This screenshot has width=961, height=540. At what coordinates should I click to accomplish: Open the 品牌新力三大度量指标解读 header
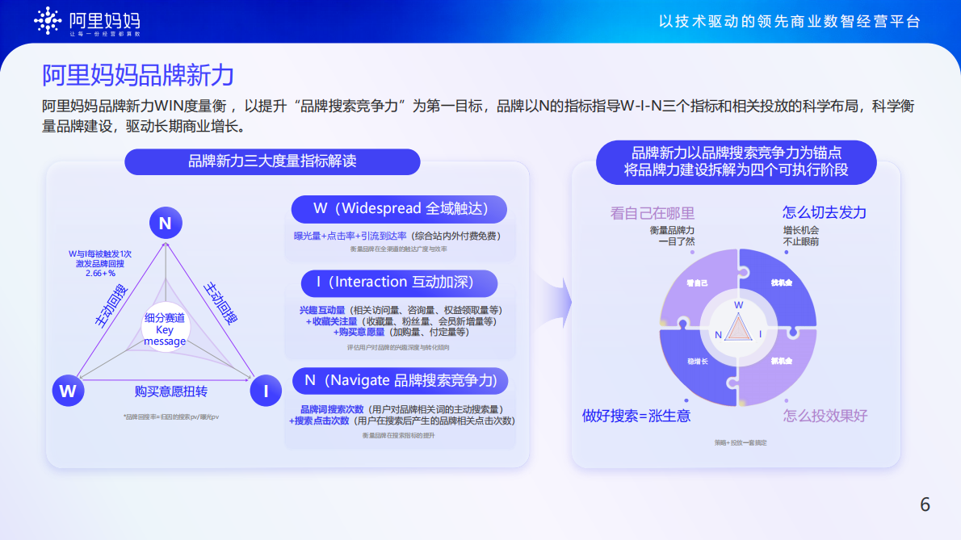click(272, 161)
